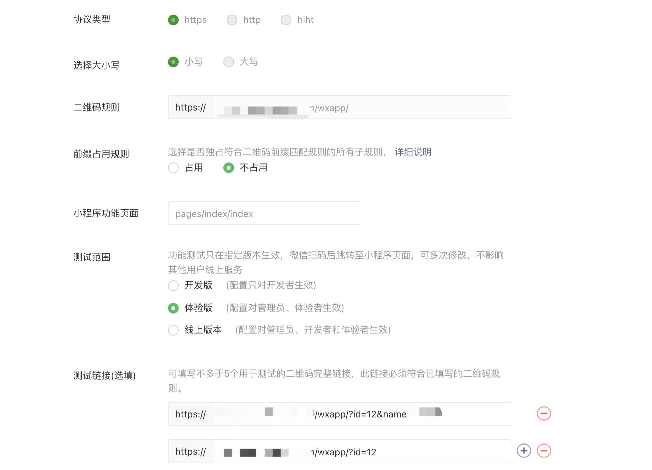This screenshot has height=470, width=652.
Task: Remove the second test link with minus icon
Action: click(544, 451)
